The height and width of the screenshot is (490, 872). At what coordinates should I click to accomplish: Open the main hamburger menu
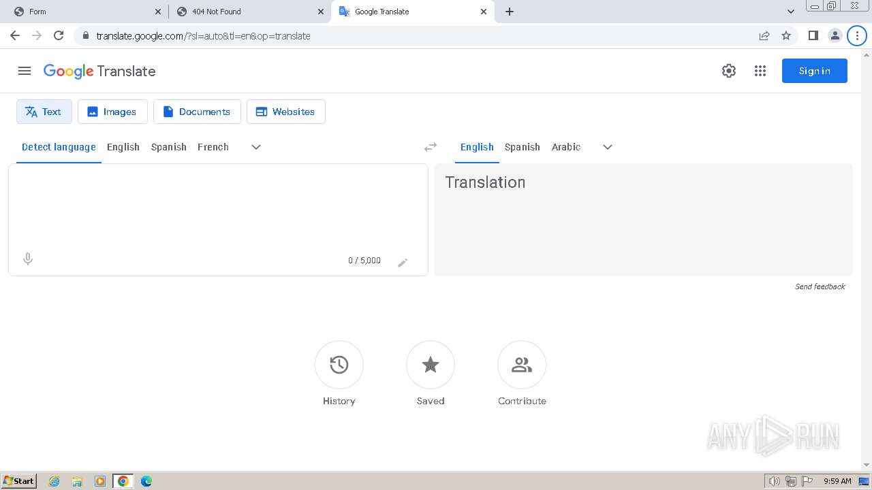(x=25, y=71)
